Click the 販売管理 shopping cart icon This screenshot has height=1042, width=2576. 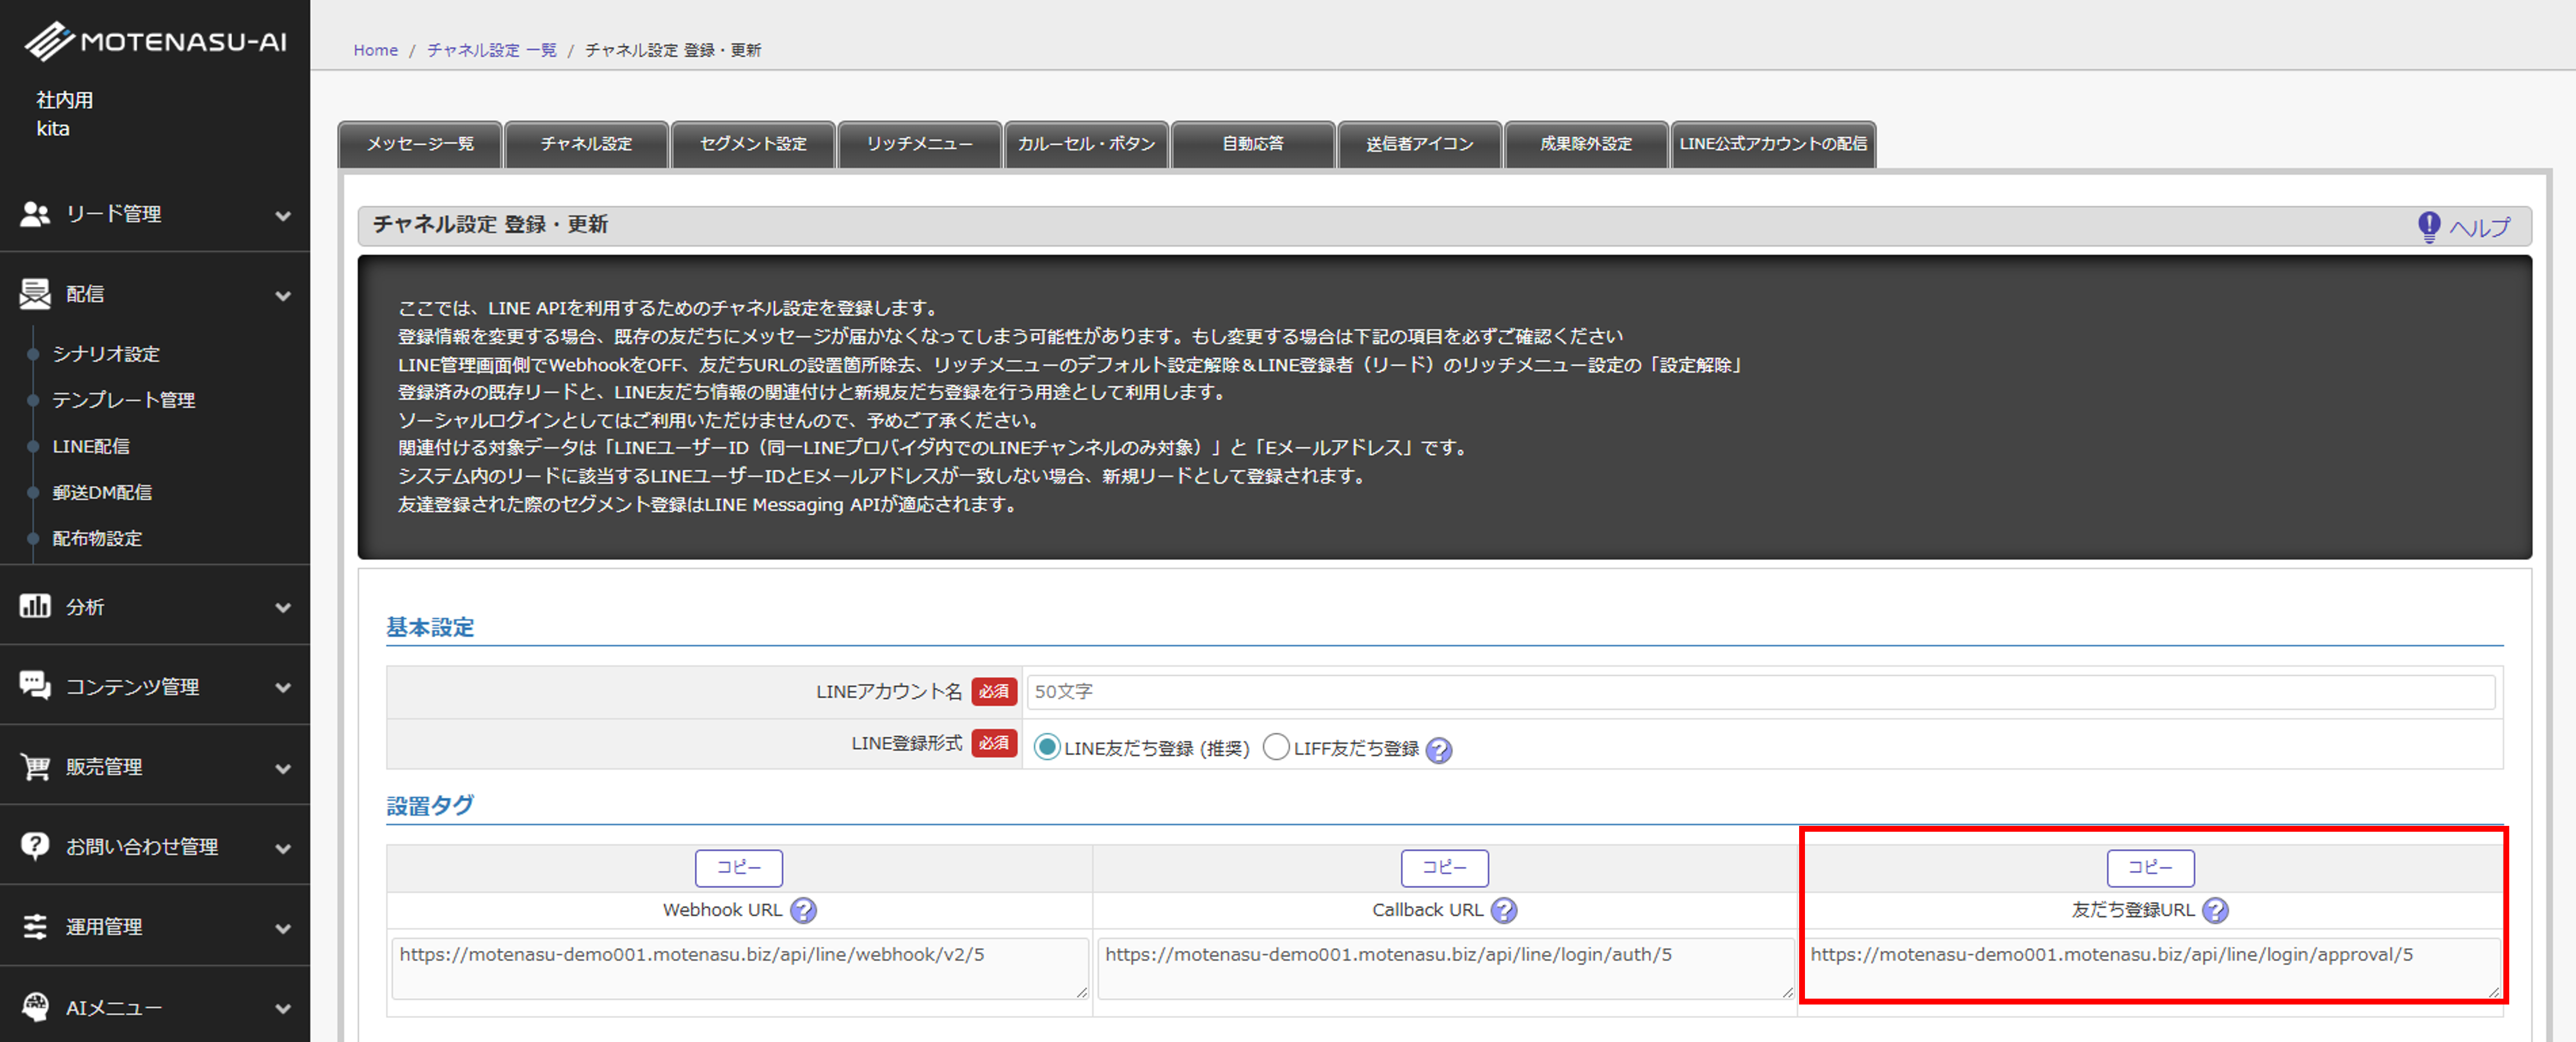coord(35,767)
